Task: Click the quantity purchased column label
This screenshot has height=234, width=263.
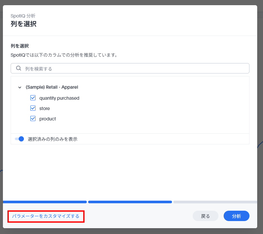Action: pos(59,98)
